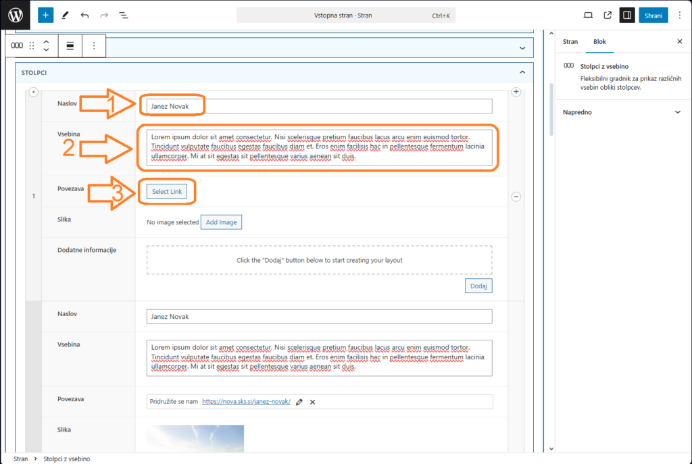Select the pencil Tools icon
This screenshot has height=464, width=692.
[x=65, y=15]
